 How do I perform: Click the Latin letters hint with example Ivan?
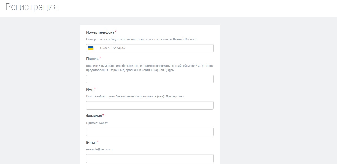click(135, 96)
